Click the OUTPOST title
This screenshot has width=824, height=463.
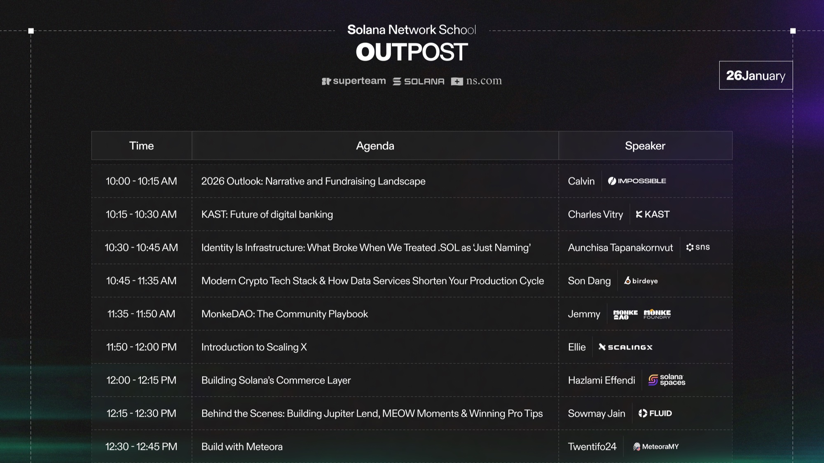pyautogui.click(x=412, y=52)
